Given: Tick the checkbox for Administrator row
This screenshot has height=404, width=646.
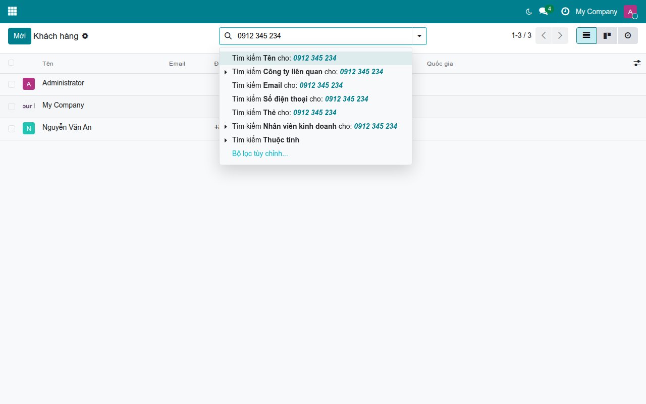Looking at the screenshot, I should [11, 84].
